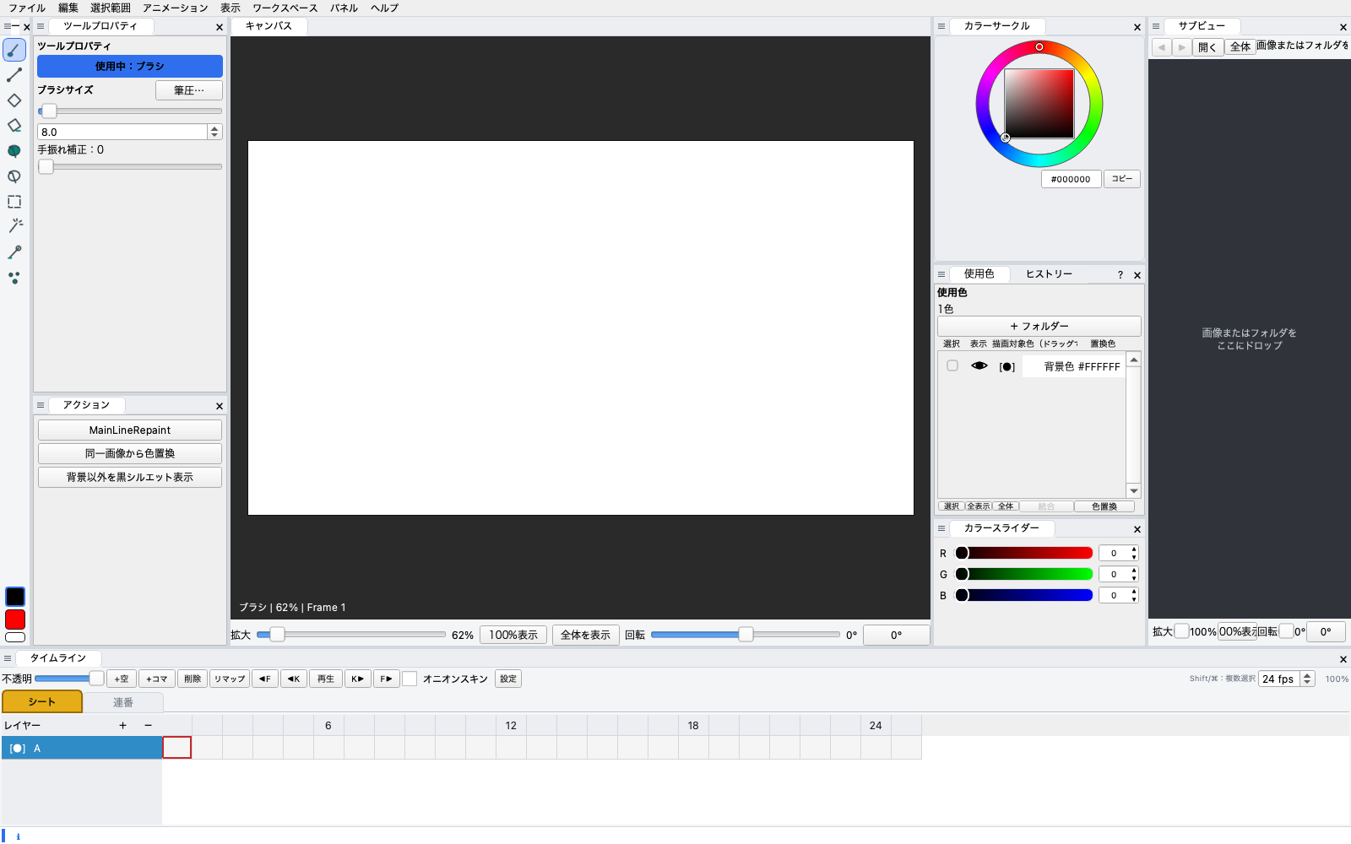Switch to the ヒストリー tab
This screenshot has width=1351, height=844.
click(1049, 274)
